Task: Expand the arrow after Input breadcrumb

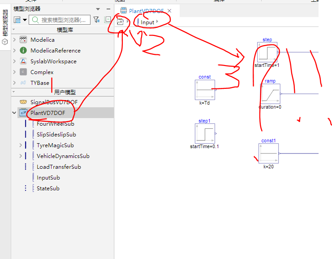Action: point(157,22)
